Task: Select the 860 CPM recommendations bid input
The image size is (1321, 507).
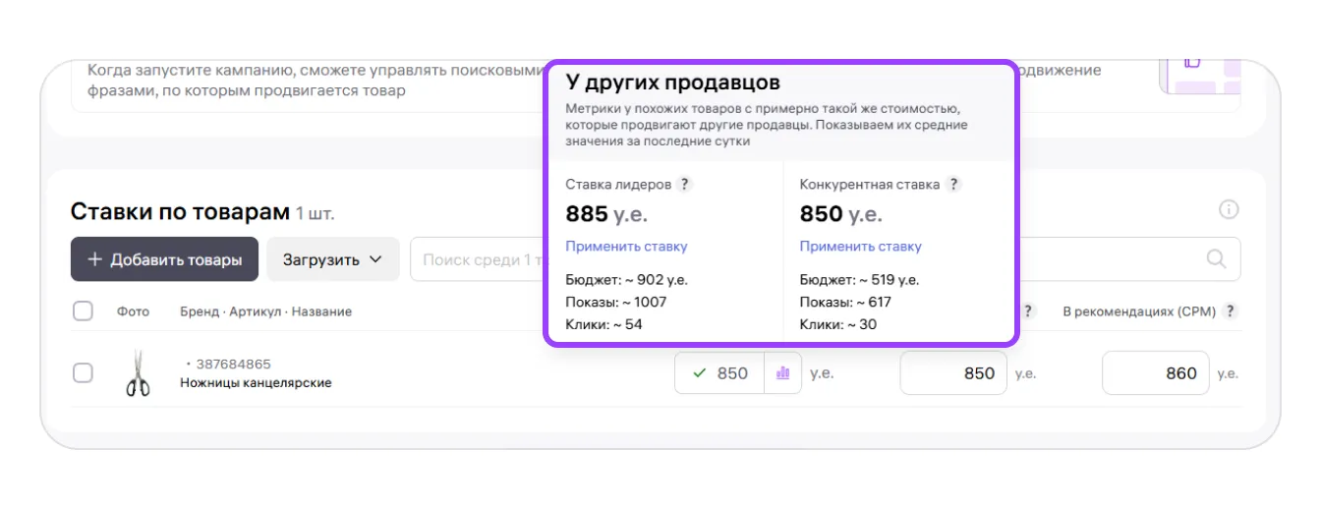Action: tap(1155, 373)
